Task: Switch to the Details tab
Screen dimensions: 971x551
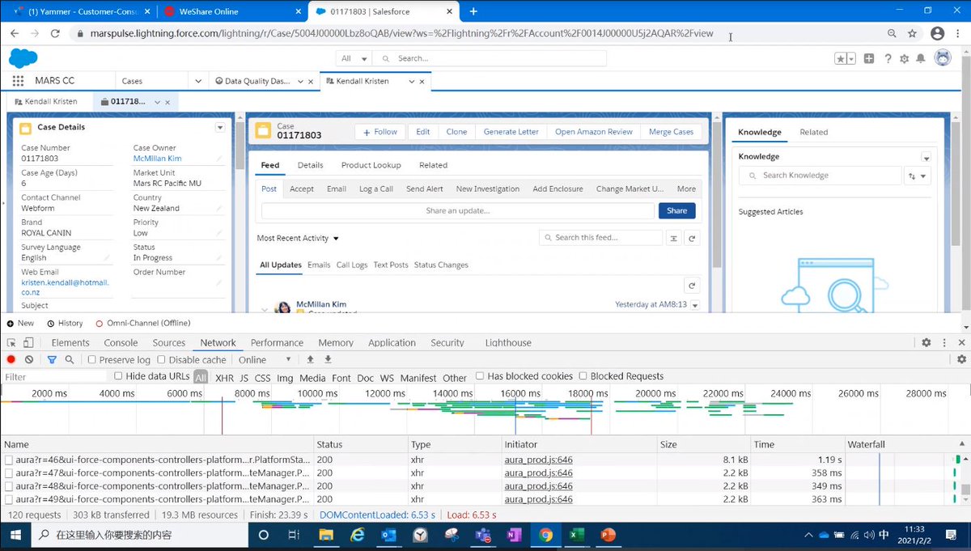Action: point(310,165)
